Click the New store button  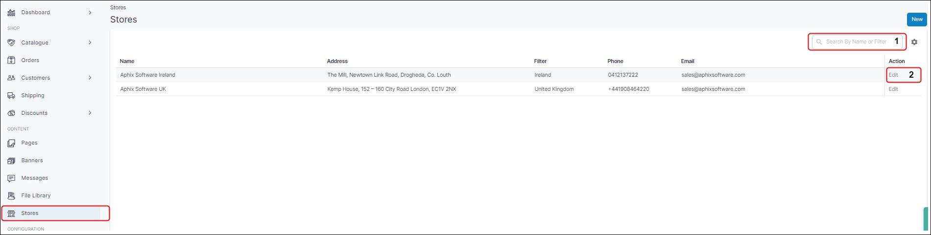point(917,20)
